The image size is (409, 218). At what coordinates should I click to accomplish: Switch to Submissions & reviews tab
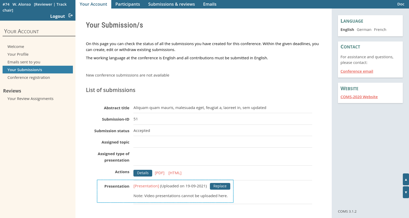point(171,4)
